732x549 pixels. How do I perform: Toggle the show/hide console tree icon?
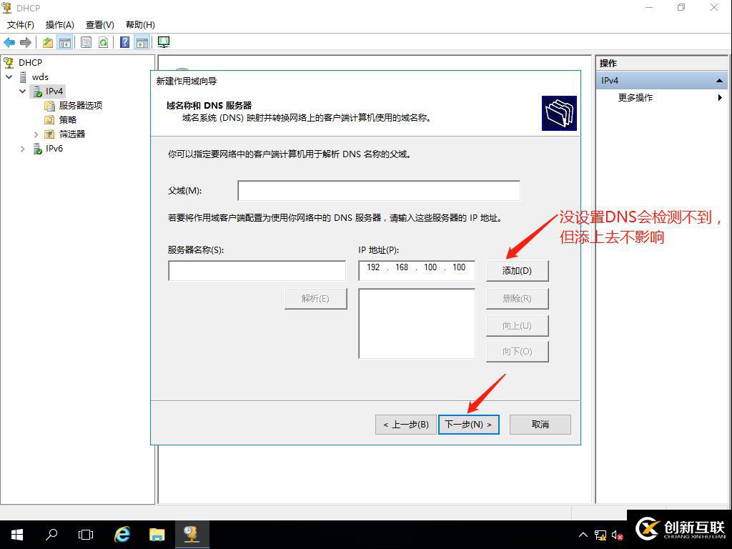coord(65,41)
